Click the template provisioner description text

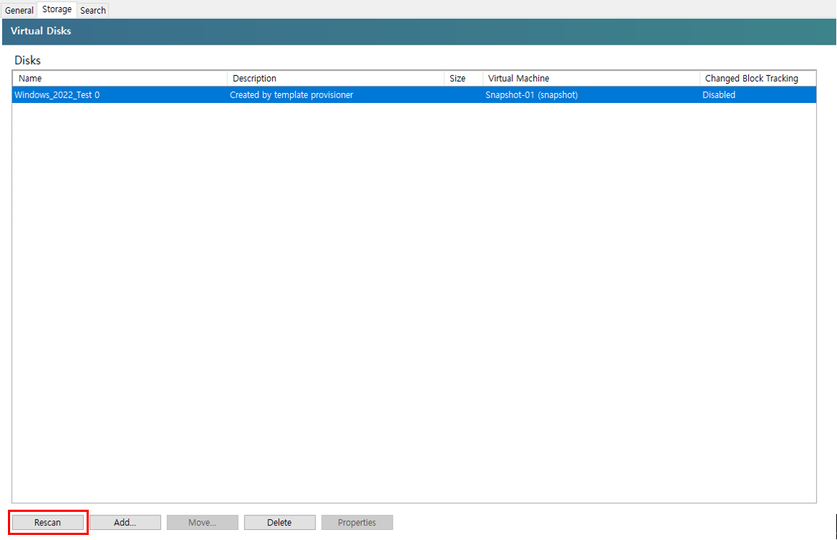[x=291, y=94]
